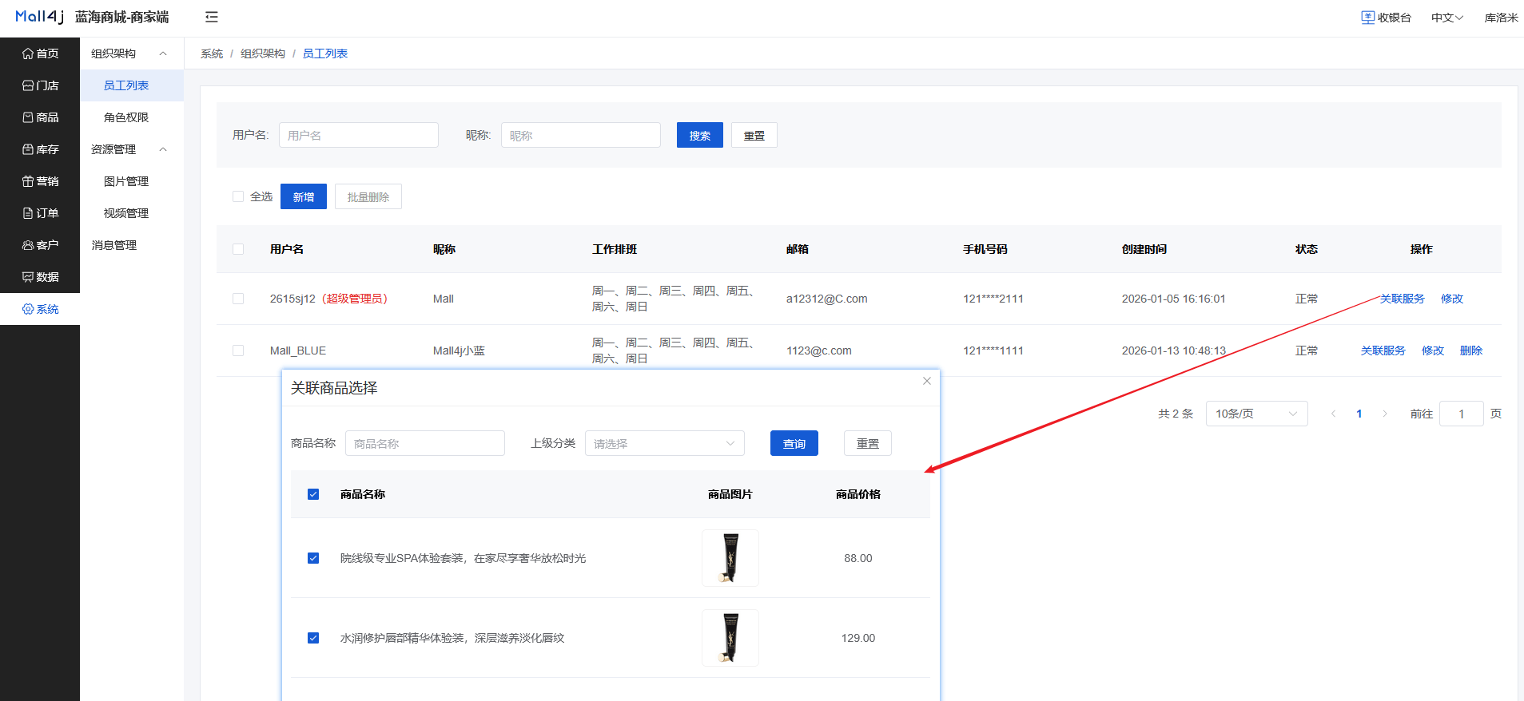Click 关联服务 for 2615sj12
Viewport: 1524px width, 701px height.
1403,299
